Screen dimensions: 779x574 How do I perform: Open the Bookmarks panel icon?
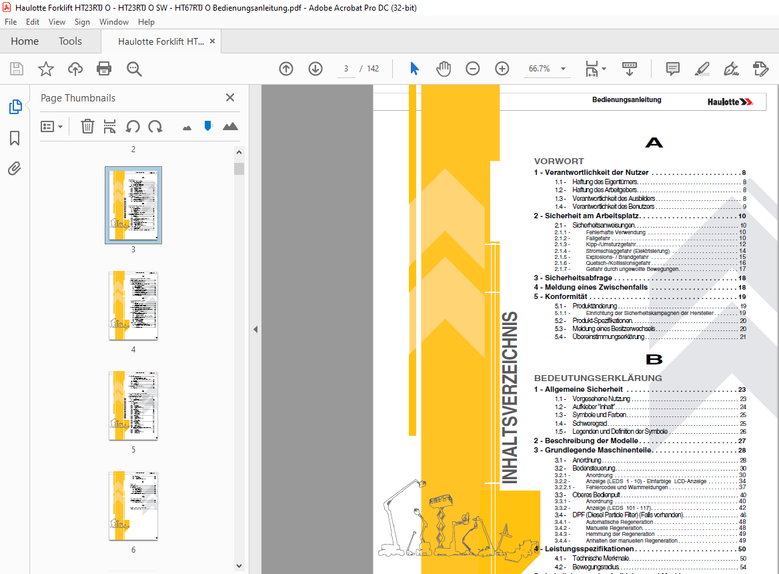15,138
